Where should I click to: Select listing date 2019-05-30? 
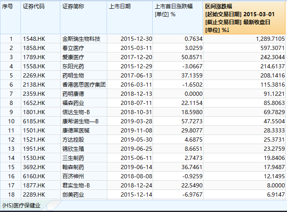pos(136,140)
